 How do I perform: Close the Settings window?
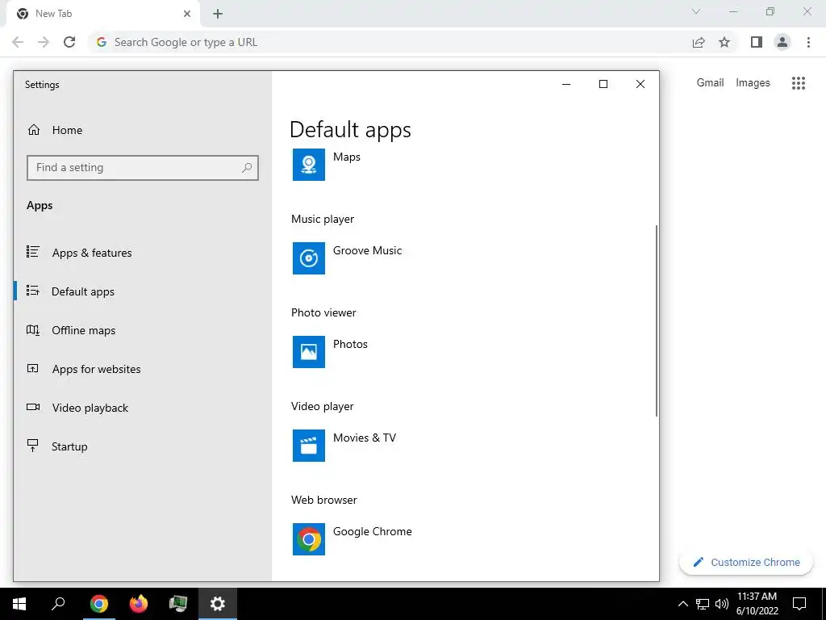coord(640,84)
